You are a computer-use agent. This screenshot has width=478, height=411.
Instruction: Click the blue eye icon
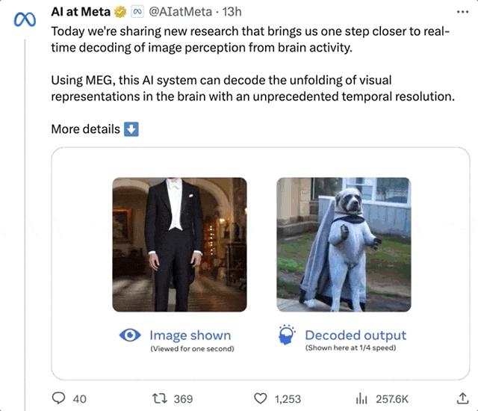coord(131,336)
